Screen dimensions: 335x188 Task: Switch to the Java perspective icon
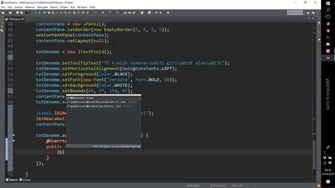click(313, 13)
